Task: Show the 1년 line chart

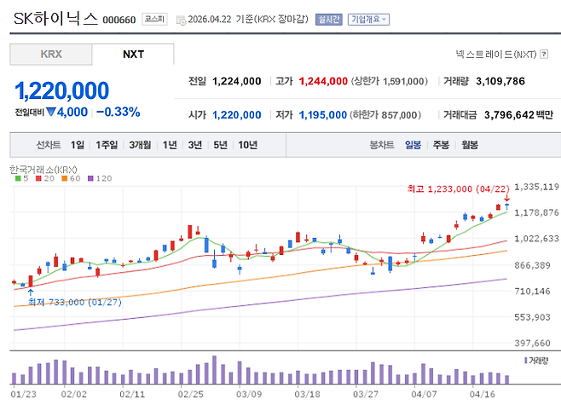Action: pos(170,145)
